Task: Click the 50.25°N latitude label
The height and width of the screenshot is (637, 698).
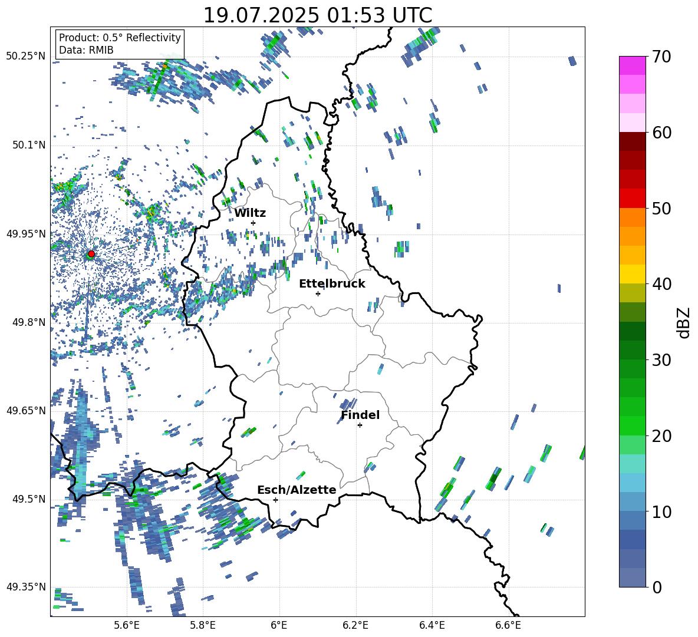Action: click(x=26, y=57)
